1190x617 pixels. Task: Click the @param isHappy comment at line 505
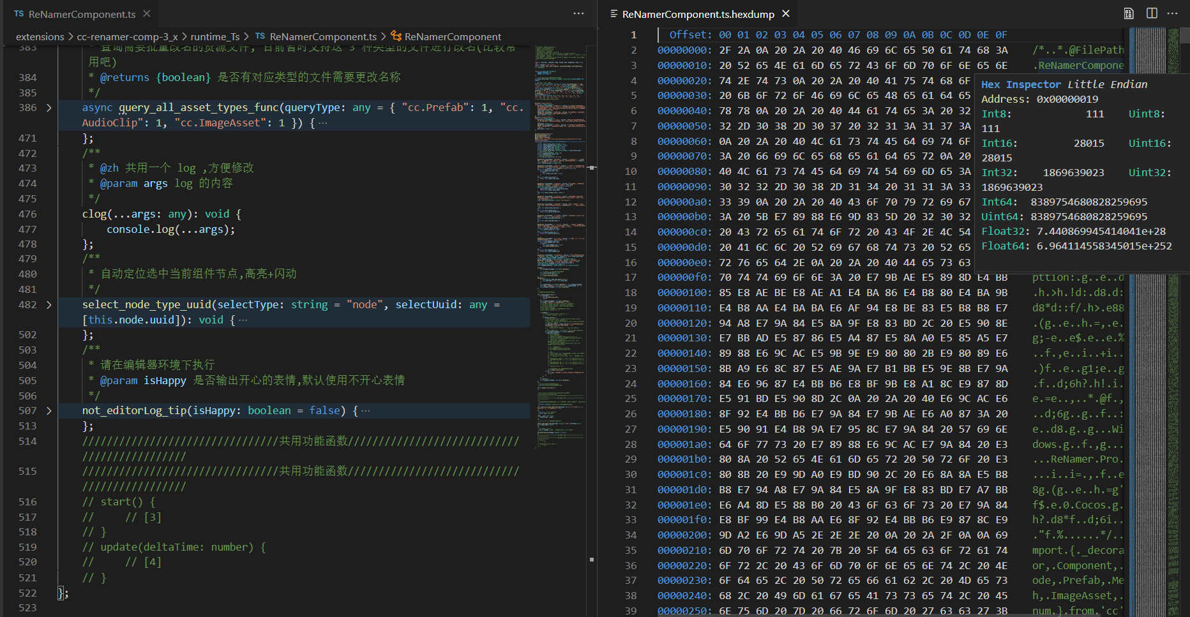(x=252, y=381)
